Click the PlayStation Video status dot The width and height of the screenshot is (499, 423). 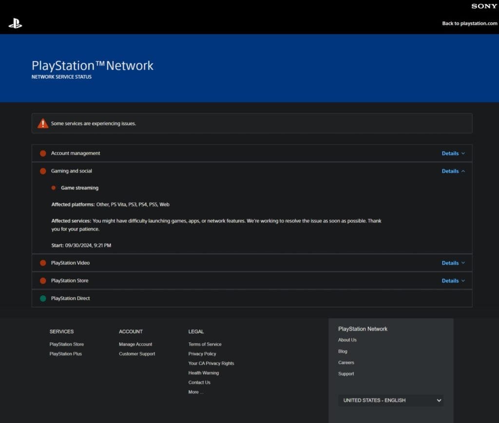(43, 263)
